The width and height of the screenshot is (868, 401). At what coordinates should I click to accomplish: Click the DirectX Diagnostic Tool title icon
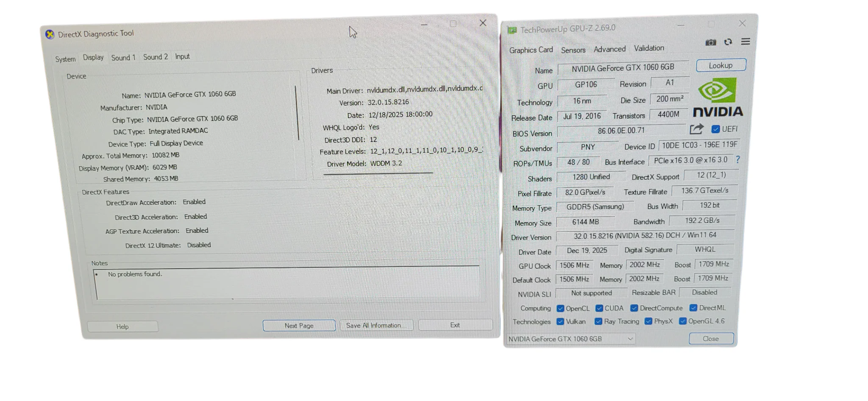[x=50, y=35]
